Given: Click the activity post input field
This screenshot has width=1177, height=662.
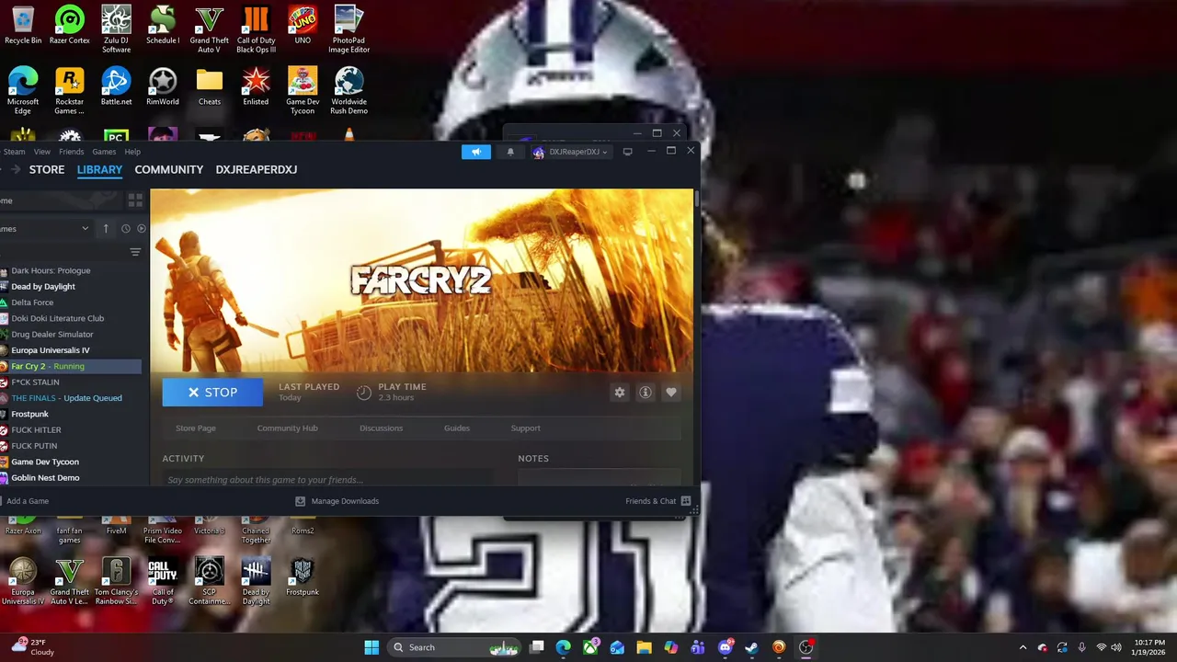Looking at the screenshot, I should click(x=328, y=479).
